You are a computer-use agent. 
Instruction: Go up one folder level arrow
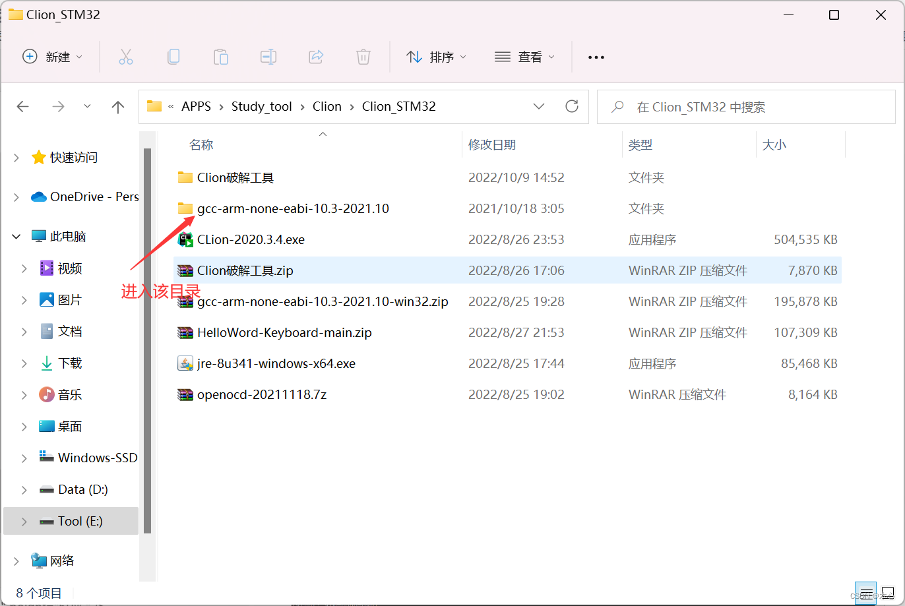point(118,107)
